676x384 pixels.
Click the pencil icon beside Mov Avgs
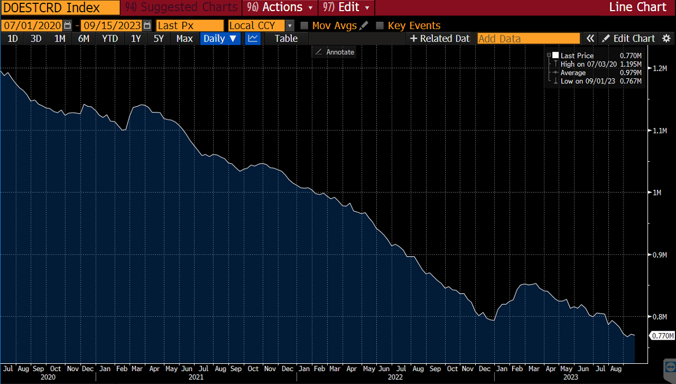[364, 26]
